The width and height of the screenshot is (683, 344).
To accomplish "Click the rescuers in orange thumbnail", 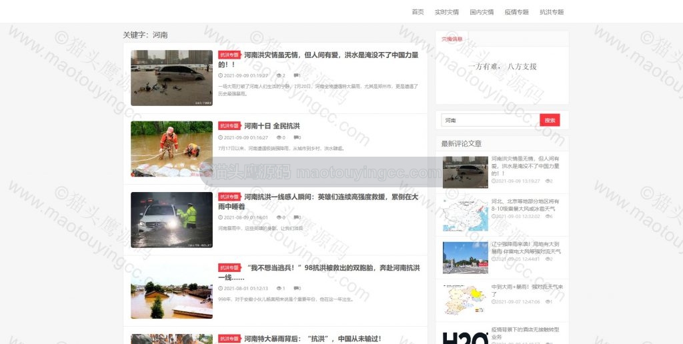I will coord(171,149).
